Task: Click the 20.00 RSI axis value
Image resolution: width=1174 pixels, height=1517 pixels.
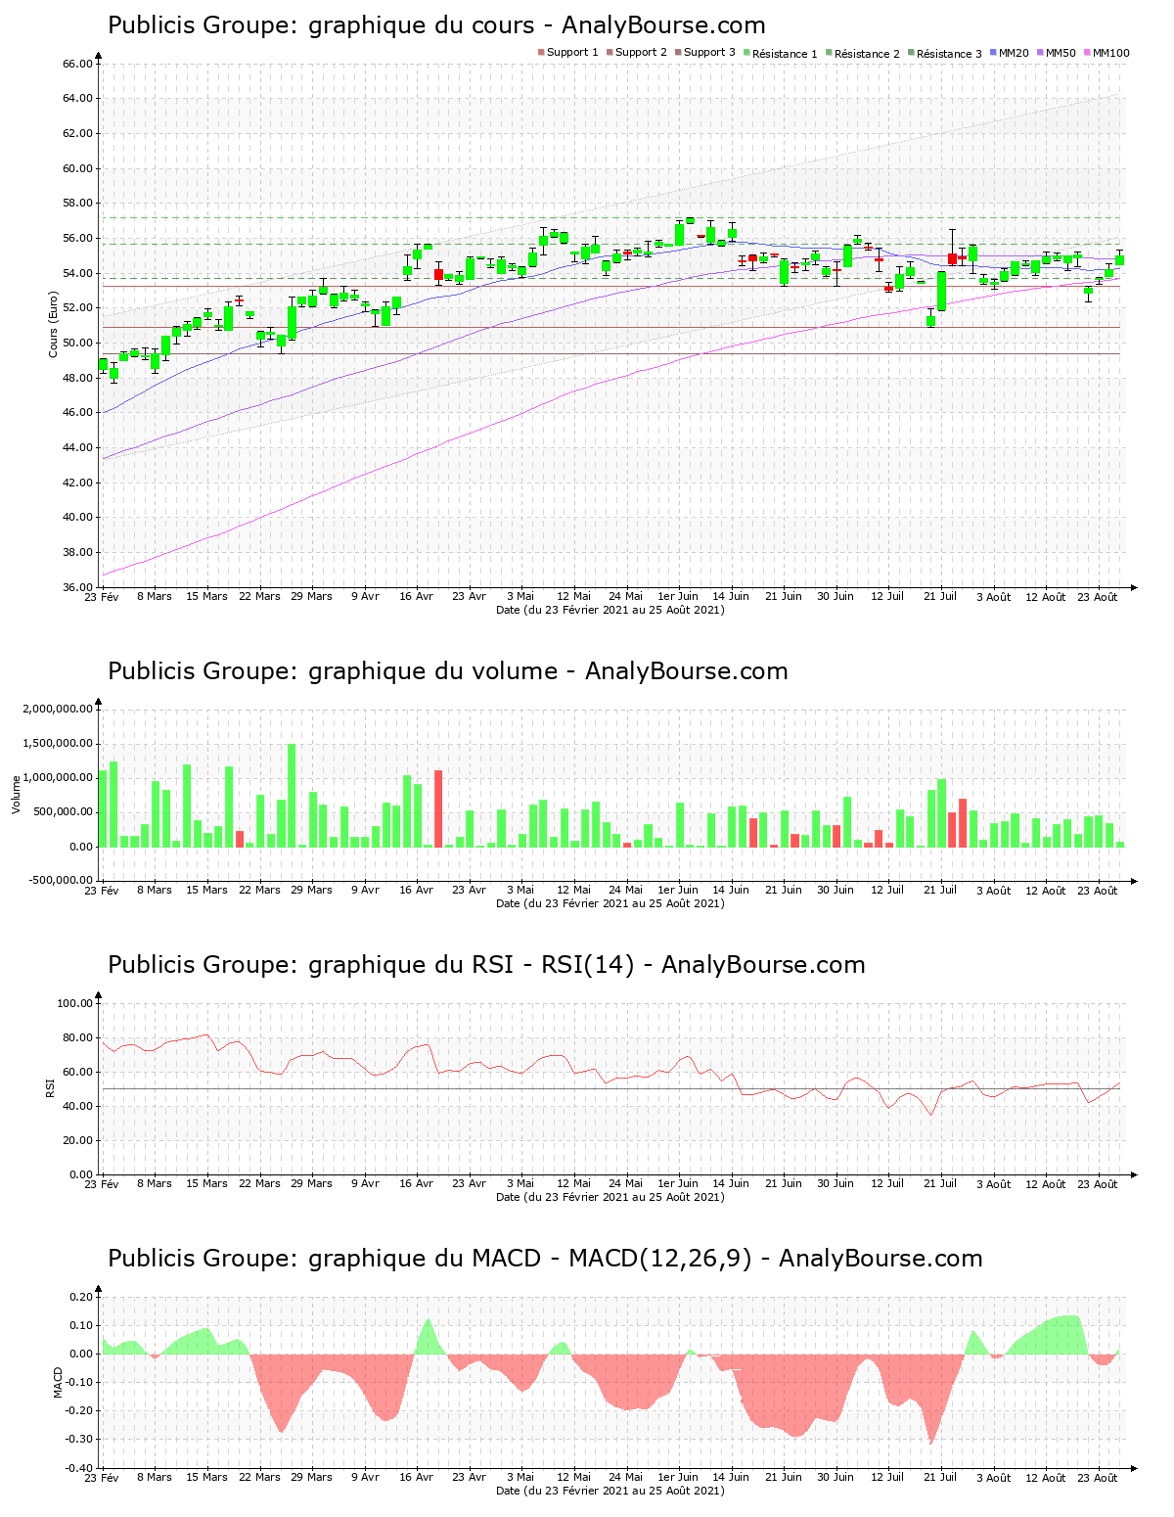Action: [x=77, y=1140]
